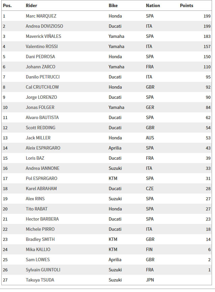The image size is (215, 292).
Task: Click on Andrea DOVIZIOSO's name
Action: [x=45, y=26]
